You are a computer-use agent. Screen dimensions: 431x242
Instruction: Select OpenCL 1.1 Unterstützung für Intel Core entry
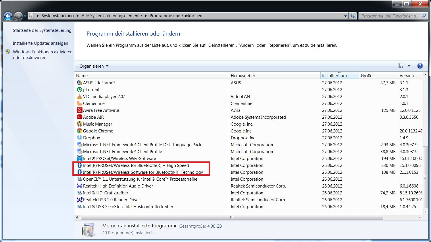click(x=140, y=179)
